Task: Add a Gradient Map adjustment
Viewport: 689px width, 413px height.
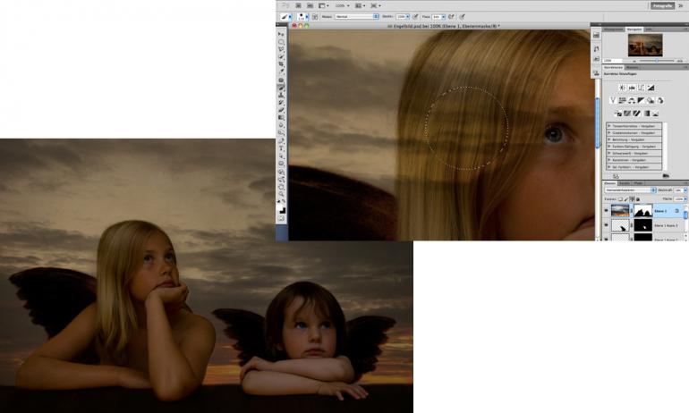Action: 646,114
